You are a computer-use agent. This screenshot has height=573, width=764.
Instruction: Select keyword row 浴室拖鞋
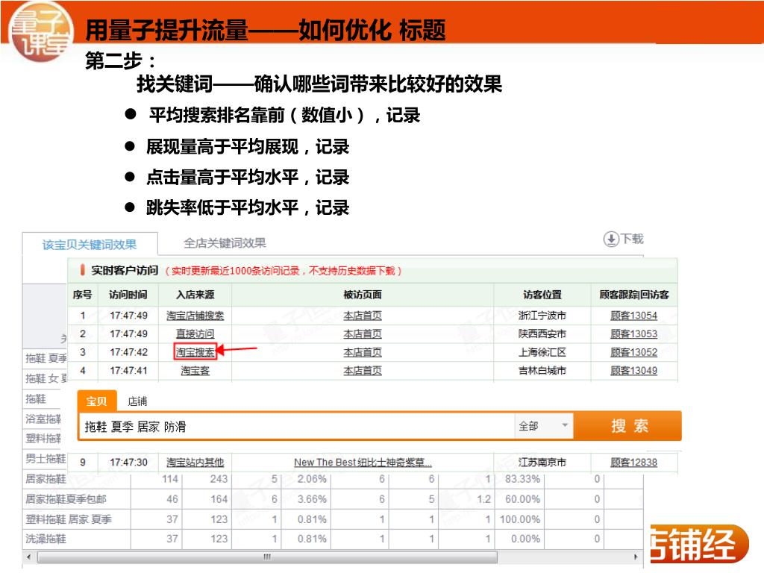tap(43, 419)
